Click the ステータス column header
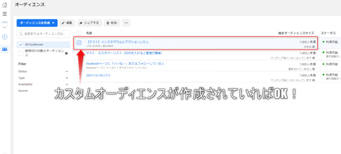The height and width of the screenshot is (154, 341). pyautogui.click(x=328, y=33)
